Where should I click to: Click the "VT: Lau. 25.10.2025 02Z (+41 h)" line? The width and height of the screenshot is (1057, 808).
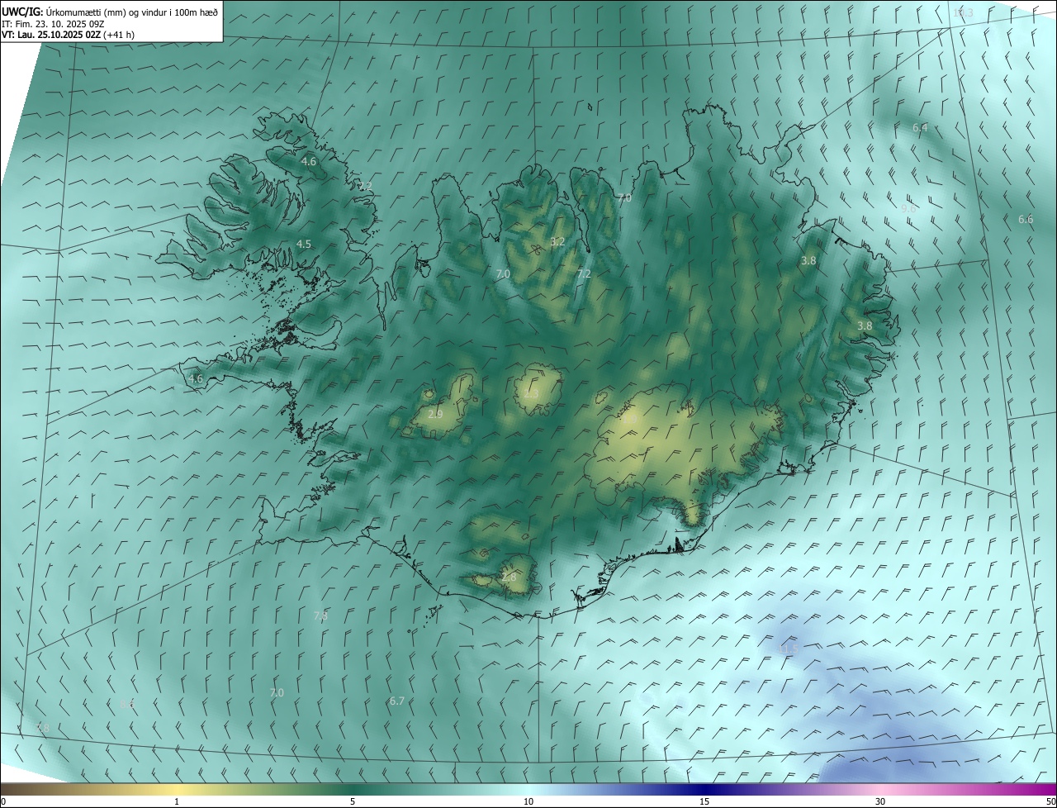tap(68, 35)
